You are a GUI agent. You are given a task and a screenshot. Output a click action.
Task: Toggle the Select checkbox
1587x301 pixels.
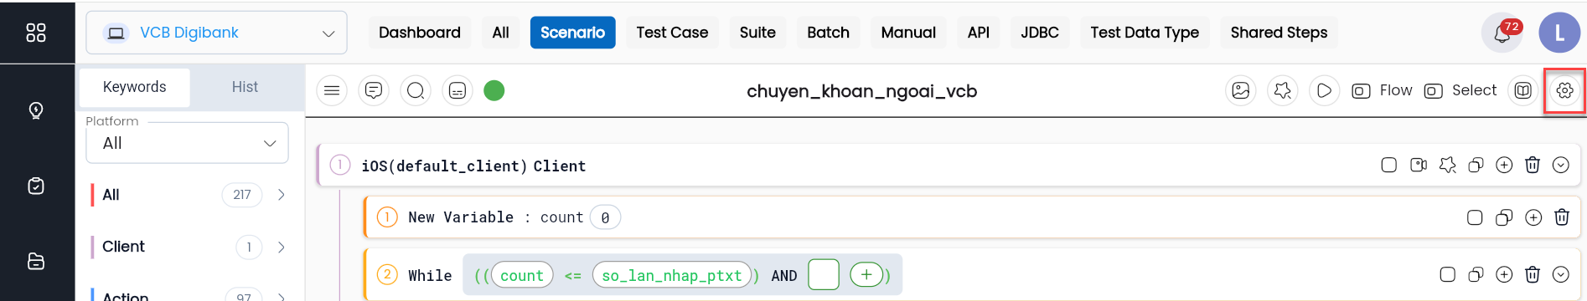[x=1433, y=90]
